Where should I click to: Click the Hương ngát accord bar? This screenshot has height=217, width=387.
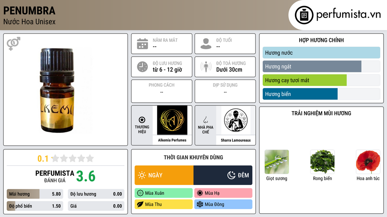pos(321,66)
